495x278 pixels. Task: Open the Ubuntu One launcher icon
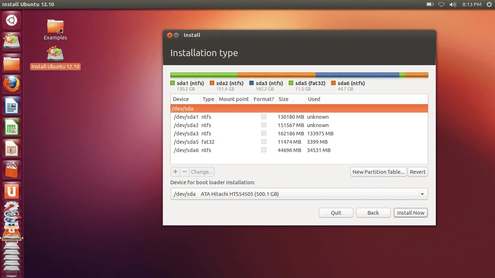pyautogui.click(x=12, y=191)
